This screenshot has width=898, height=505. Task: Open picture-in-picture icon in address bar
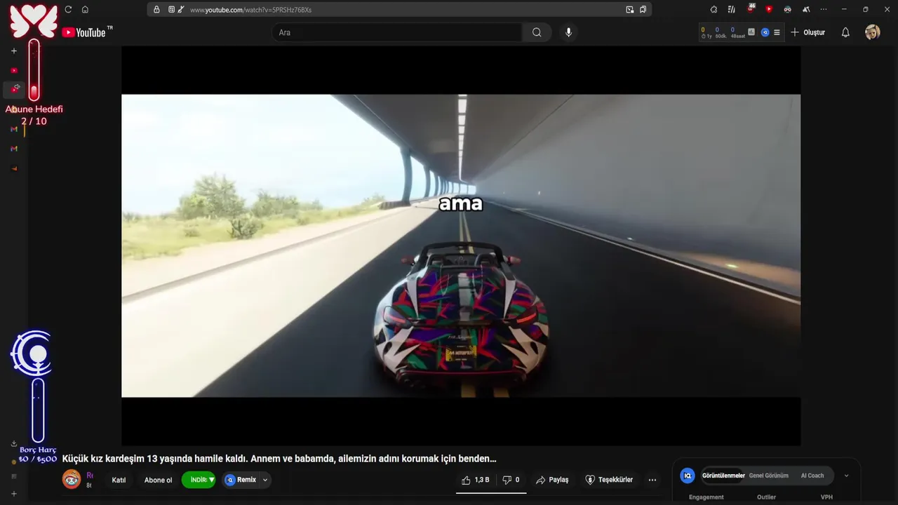click(x=630, y=10)
